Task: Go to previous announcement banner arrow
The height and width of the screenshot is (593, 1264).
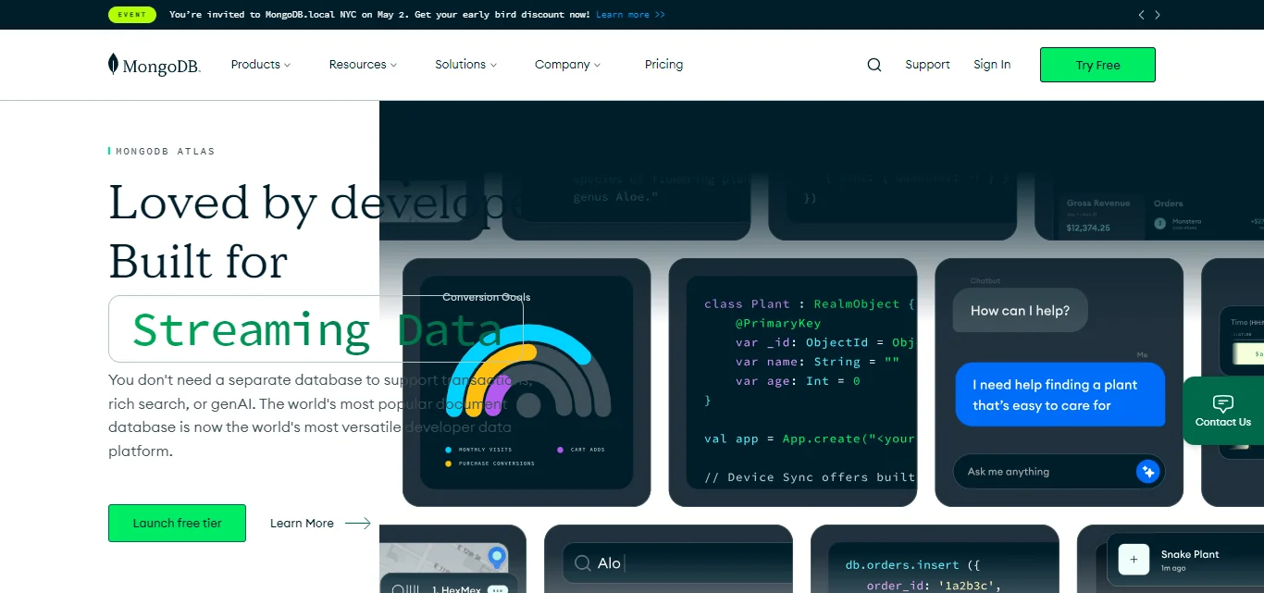Action: tap(1141, 15)
